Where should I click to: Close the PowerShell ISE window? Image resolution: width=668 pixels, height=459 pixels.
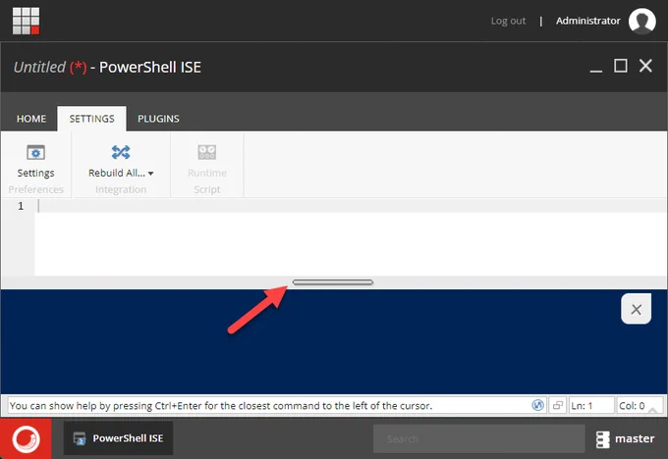645,66
